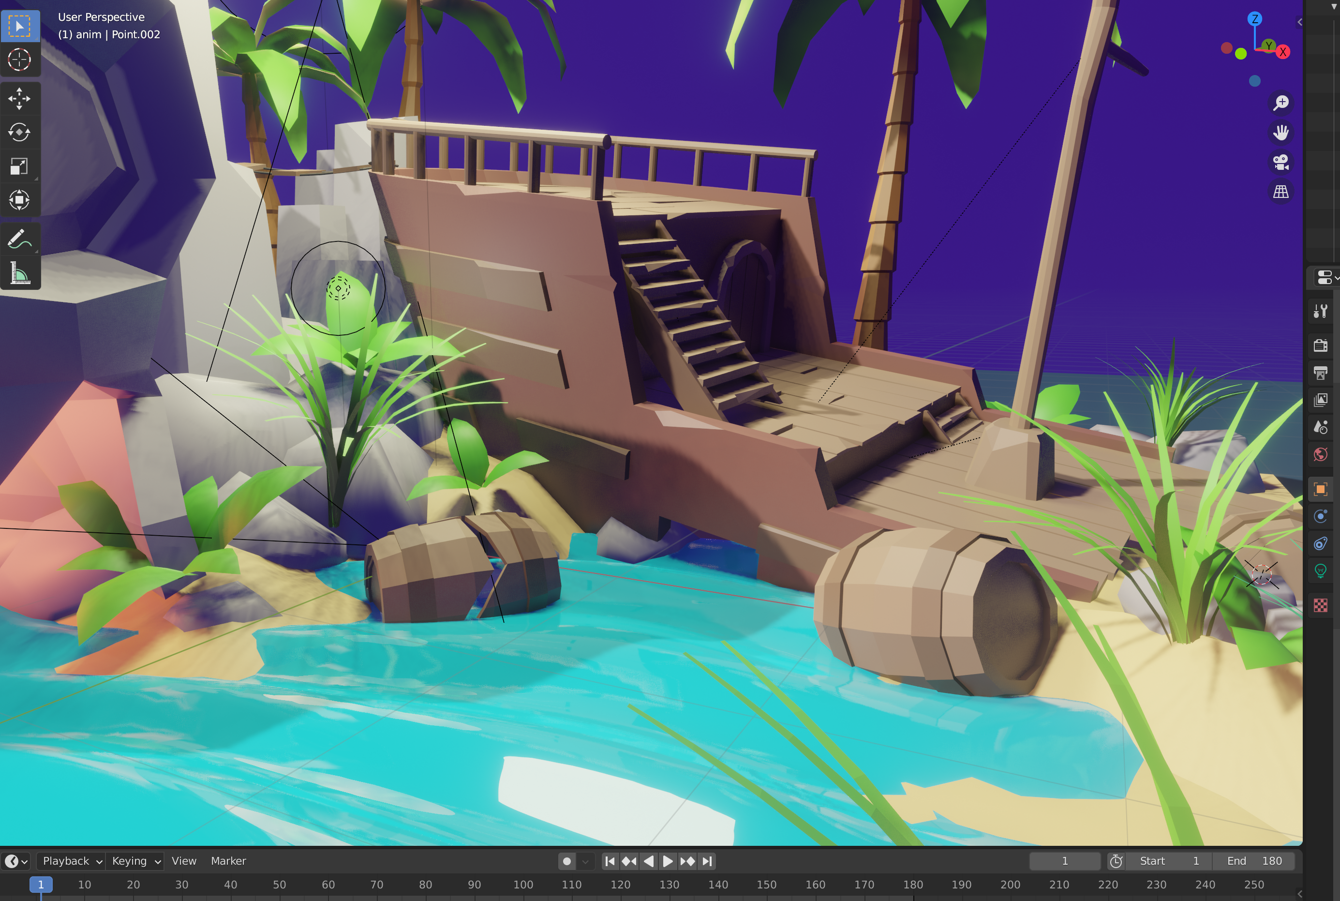Open the Timeline editor type dropdown
Image resolution: width=1340 pixels, height=901 pixels.
(x=16, y=861)
